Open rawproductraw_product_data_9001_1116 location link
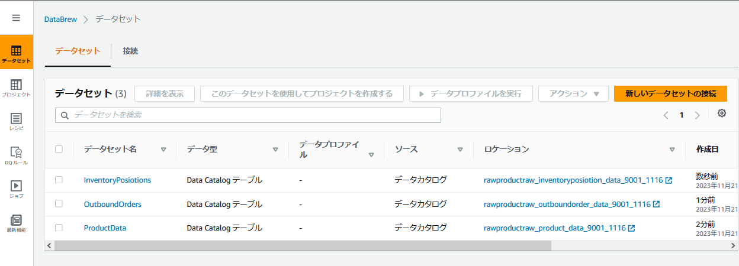The image size is (739, 266). [x=555, y=228]
